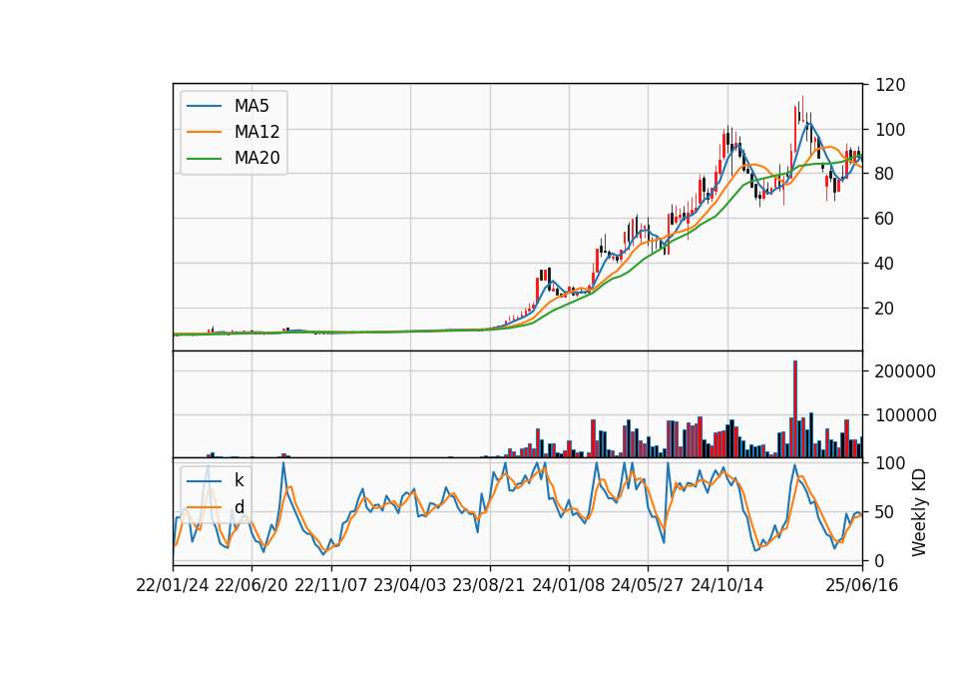Click the 120 price axis label
The height and width of the screenshot is (689, 958).
890,85
